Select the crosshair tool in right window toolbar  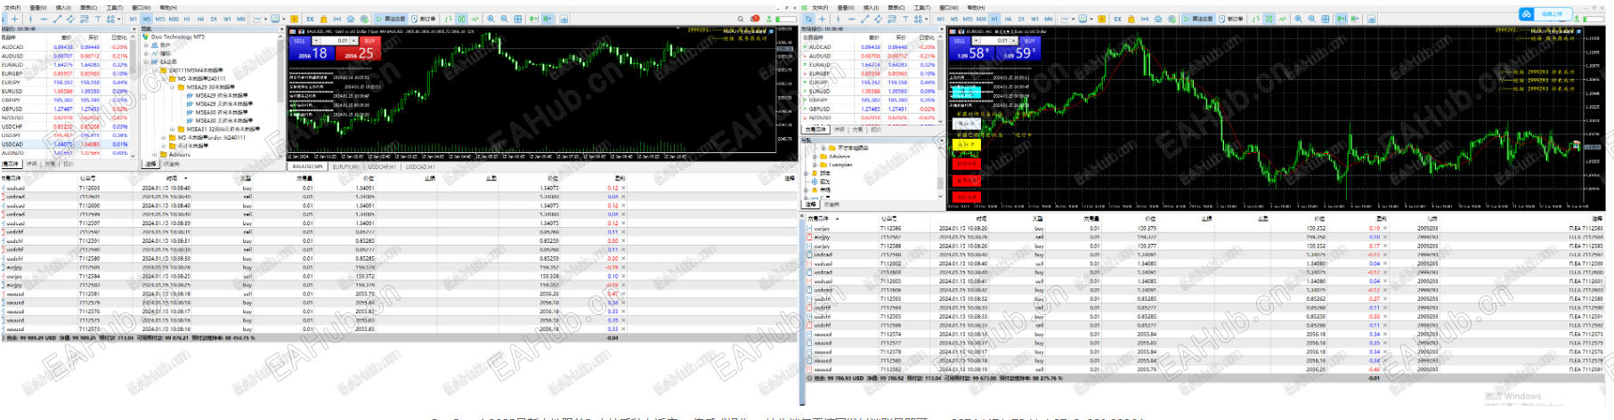click(823, 19)
